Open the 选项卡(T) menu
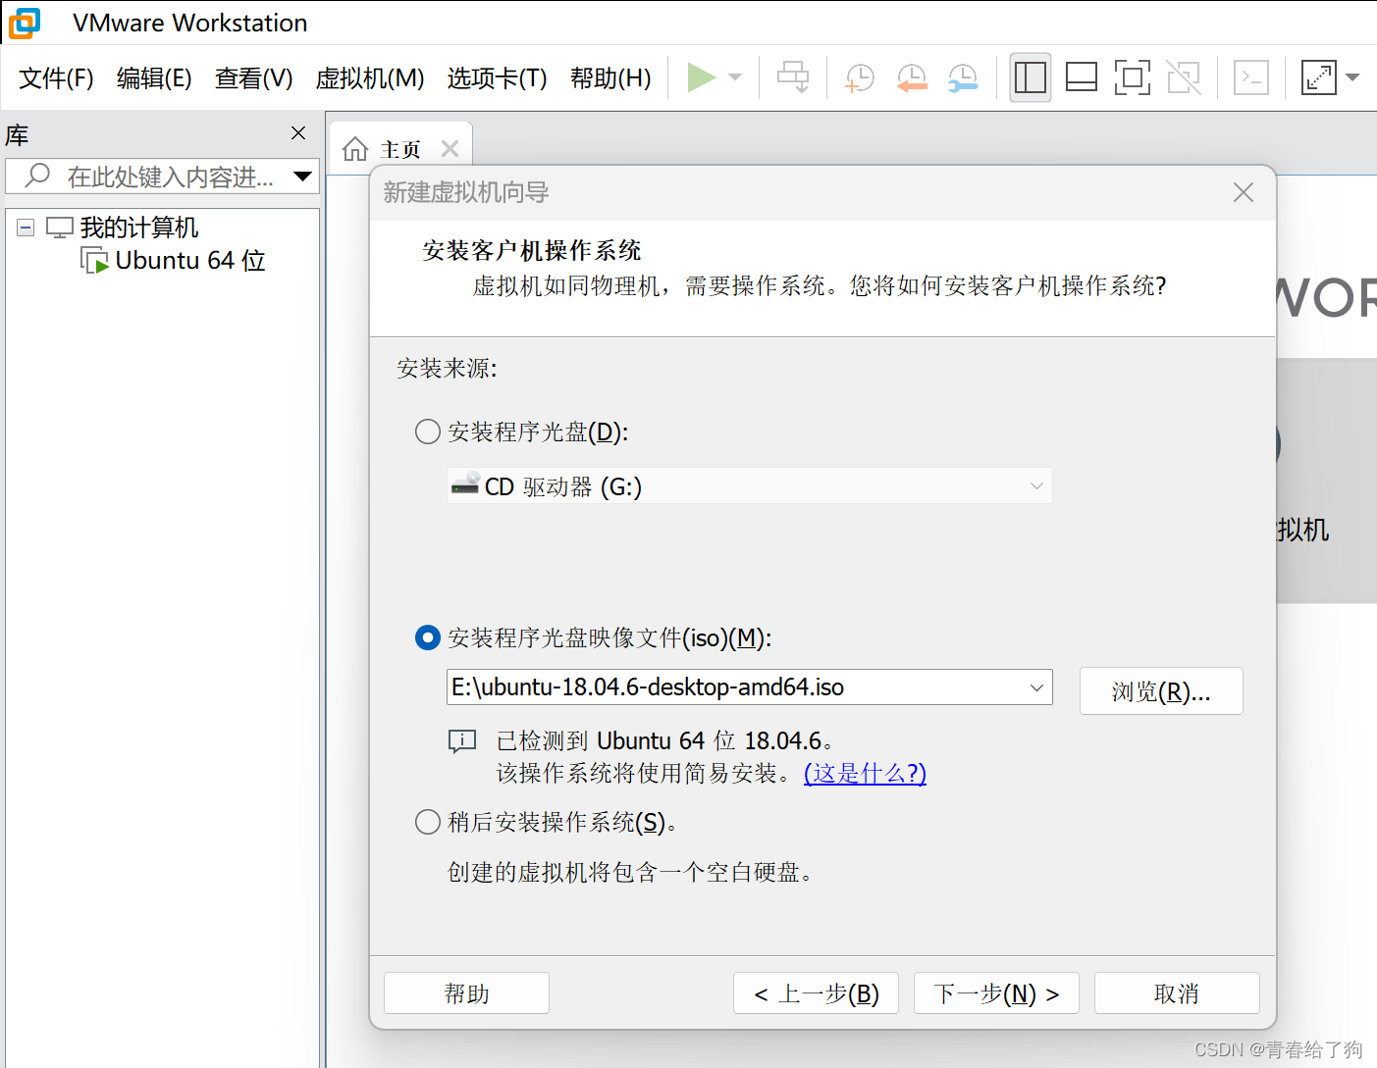This screenshot has width=1377, height=1068. coord(497,78)
